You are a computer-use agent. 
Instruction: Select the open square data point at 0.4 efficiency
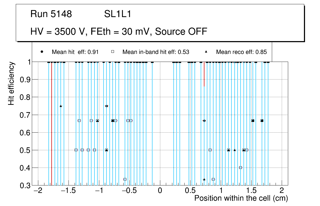coord(240,168)
